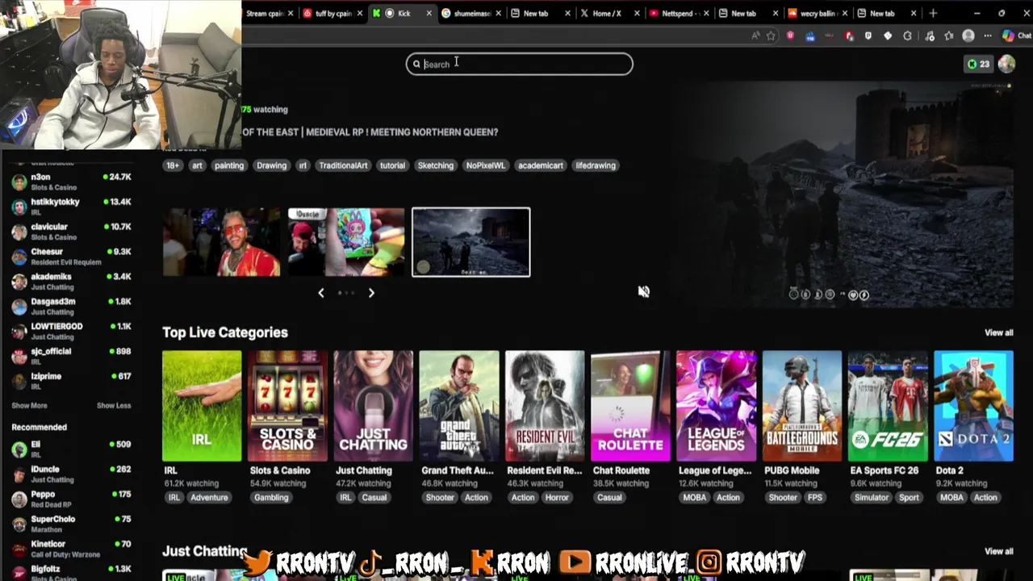Click the Horror tag under Resident Evil
The width and height of the screenshot is (1033, 581).
[x=557, y=498]
